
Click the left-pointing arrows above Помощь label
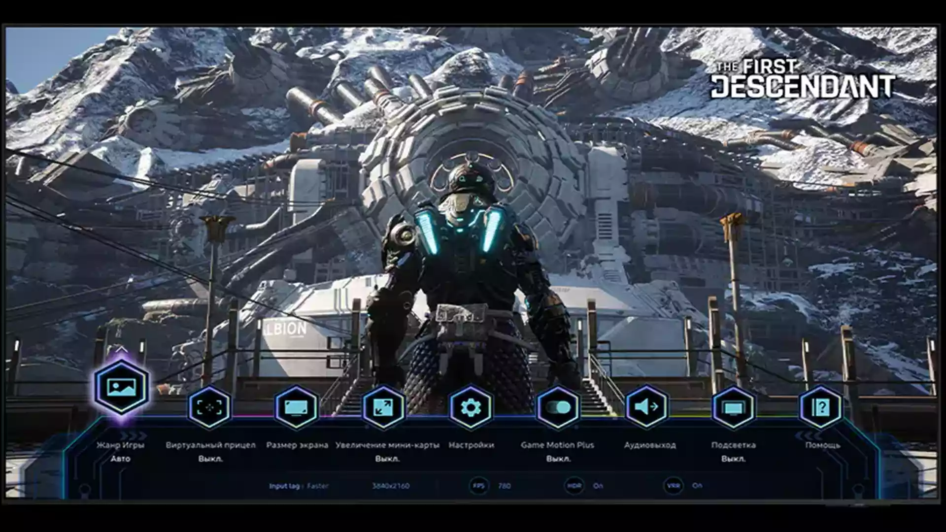(808, 435)
